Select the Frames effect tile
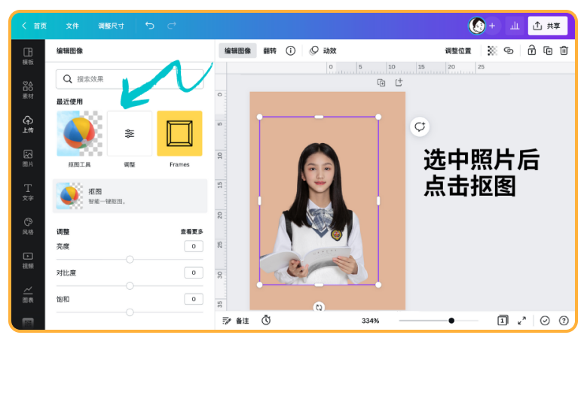 [179, 133]
